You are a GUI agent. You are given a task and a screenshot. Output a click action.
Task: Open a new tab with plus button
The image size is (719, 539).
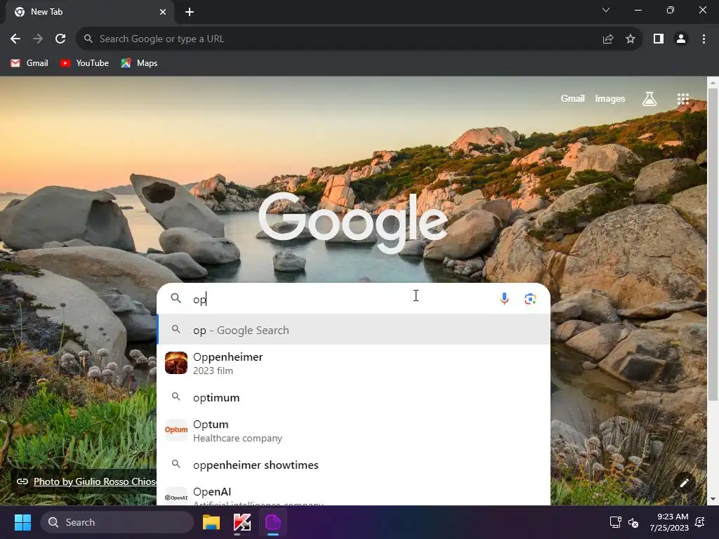190,12
